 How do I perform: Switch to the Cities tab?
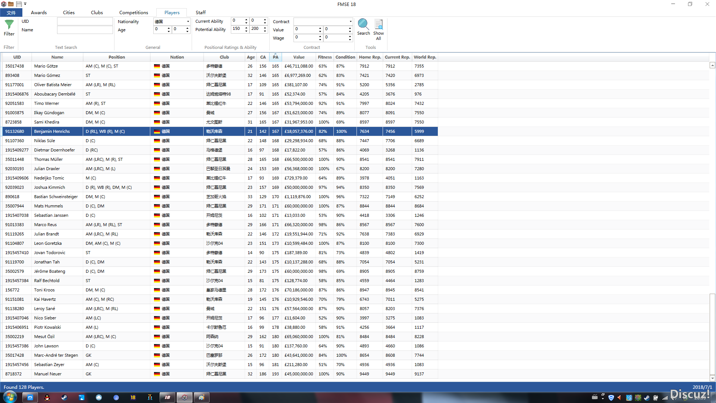pyautogui.click(x=69, y=13)
